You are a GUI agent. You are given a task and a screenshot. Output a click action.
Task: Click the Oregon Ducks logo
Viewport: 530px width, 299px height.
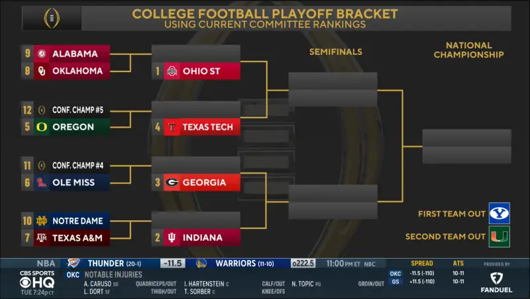click(42, 126)
